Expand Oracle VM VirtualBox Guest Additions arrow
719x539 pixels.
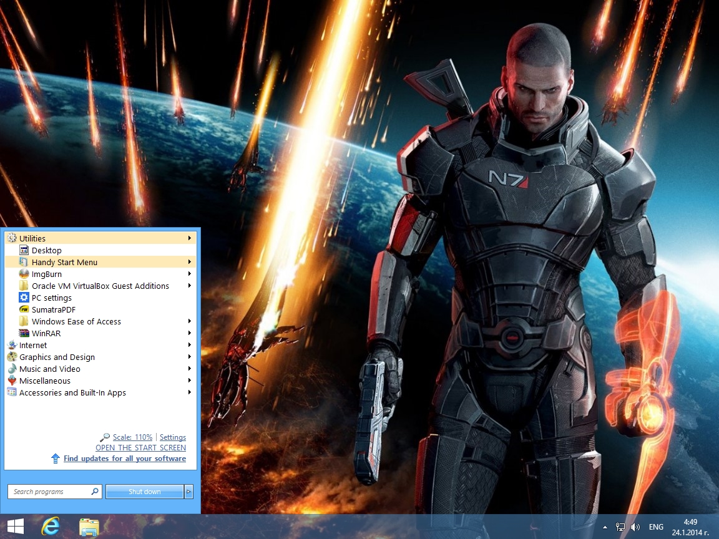tap(189, 286)
